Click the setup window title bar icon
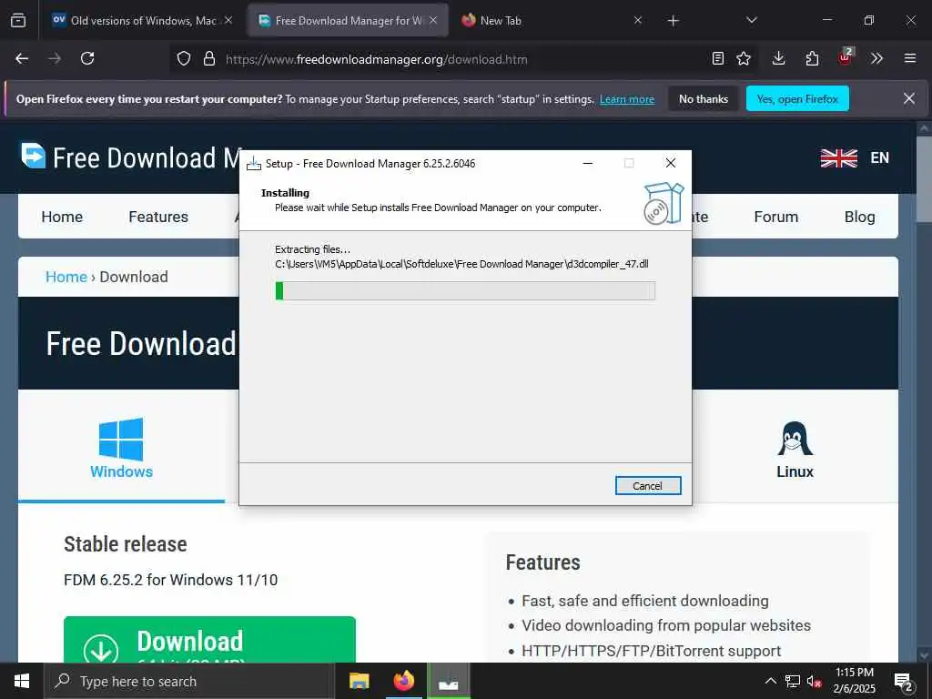The image size is (932, 699). point(254,164)
